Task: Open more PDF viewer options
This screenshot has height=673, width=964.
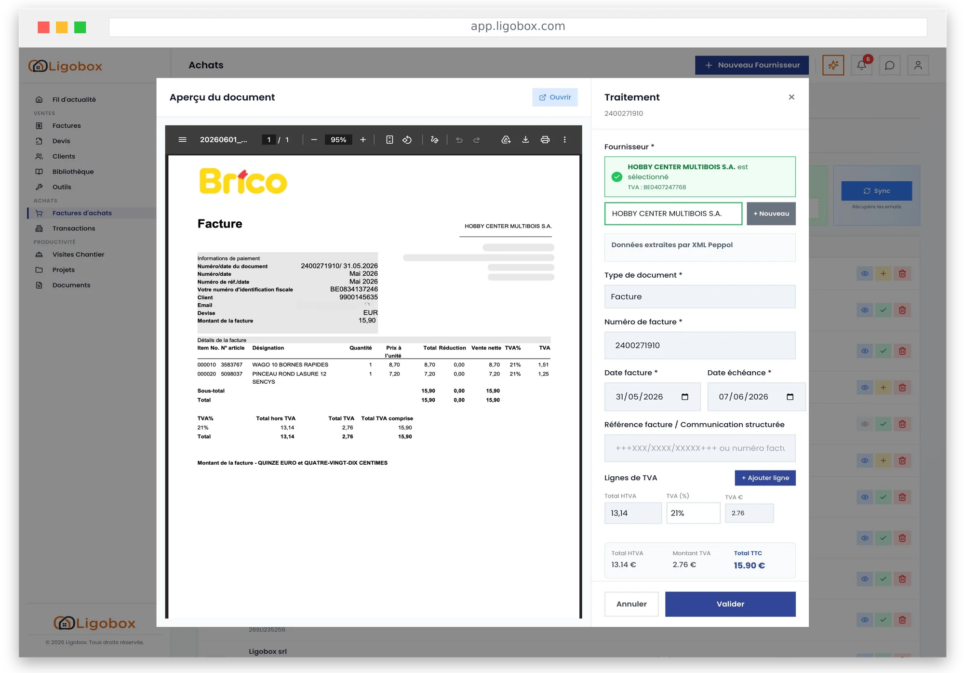Action: coord(565,140)
